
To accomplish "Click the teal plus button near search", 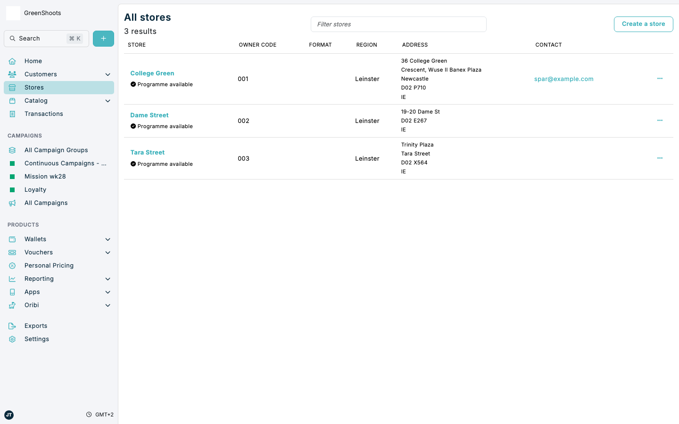I will (103, 38).
